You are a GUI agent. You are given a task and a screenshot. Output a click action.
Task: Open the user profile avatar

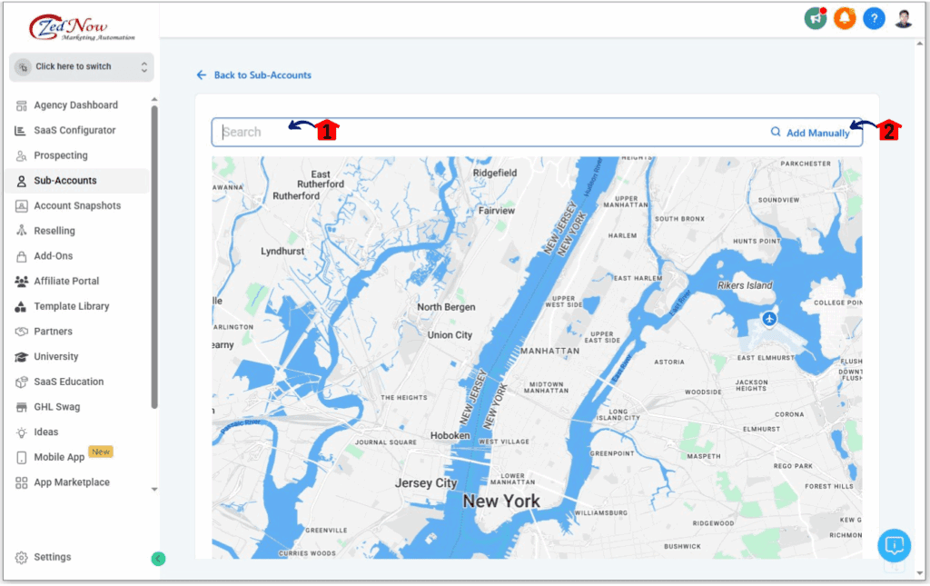903,18
